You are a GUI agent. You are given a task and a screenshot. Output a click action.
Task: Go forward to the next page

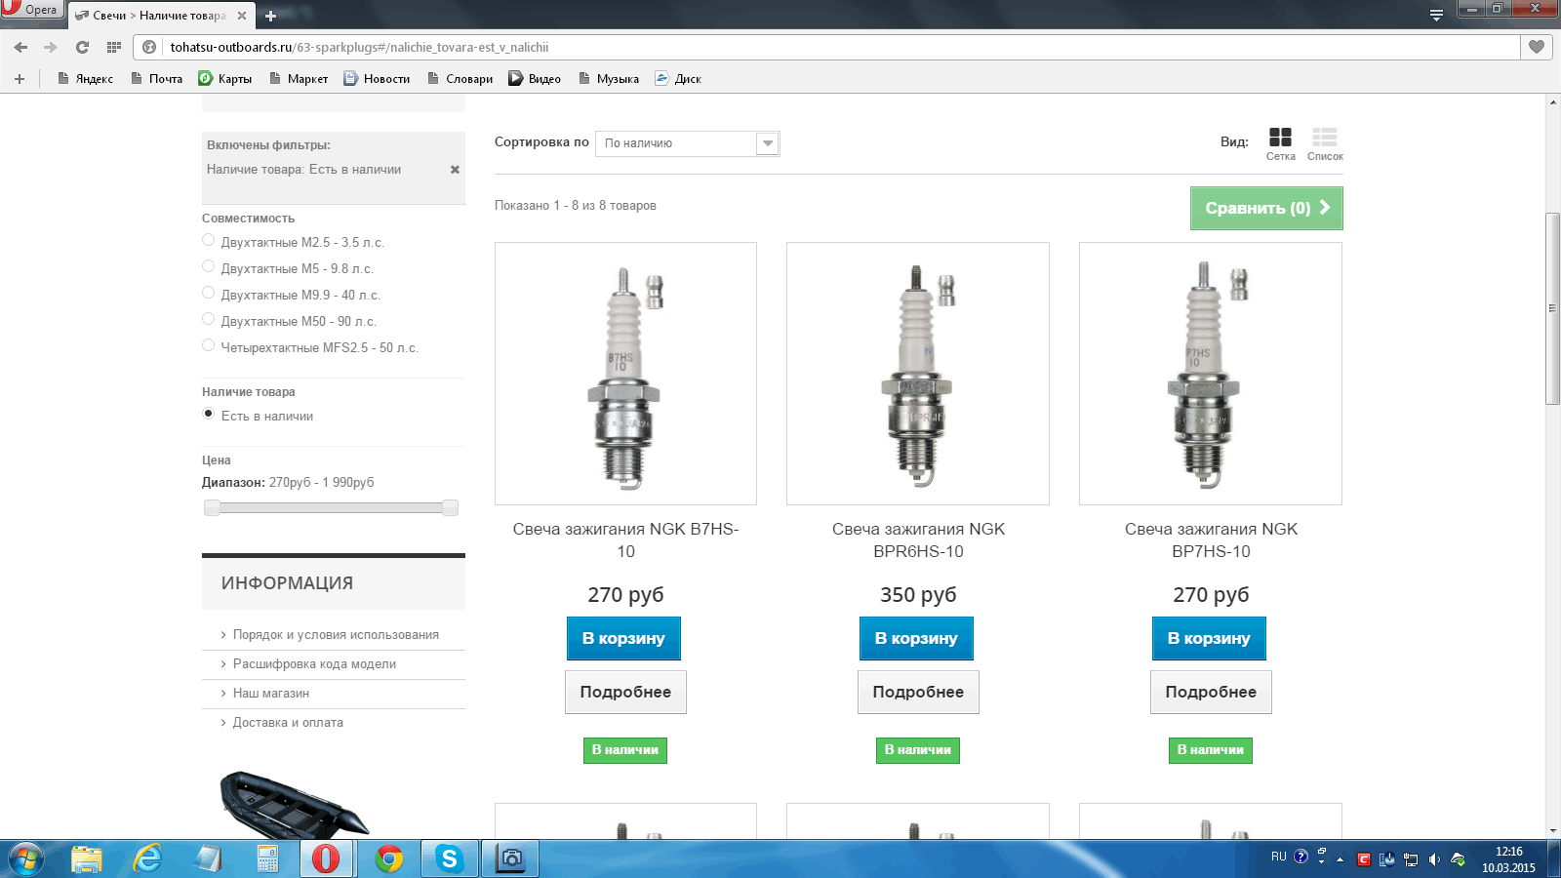click(x=51, y=47)
